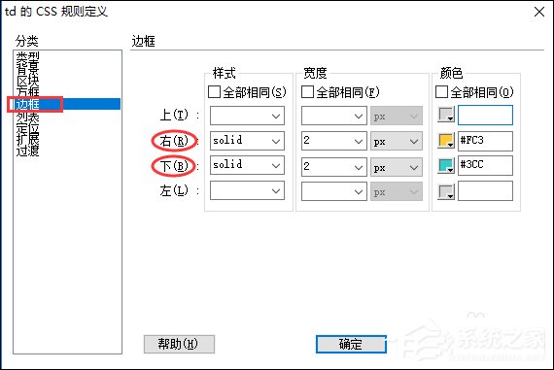Image resolution: width=554 pixels, height=370 pixels.
Task: Select the 边框 category in the list
Action: tap(67, 104)
